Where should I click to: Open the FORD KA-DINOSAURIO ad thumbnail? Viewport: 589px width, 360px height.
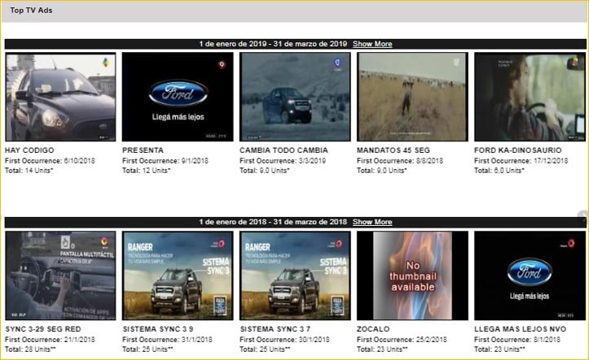point(530,97)
